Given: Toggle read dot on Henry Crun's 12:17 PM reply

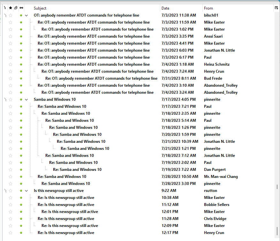Looking at the screenshot, I should tap(21, 233).
